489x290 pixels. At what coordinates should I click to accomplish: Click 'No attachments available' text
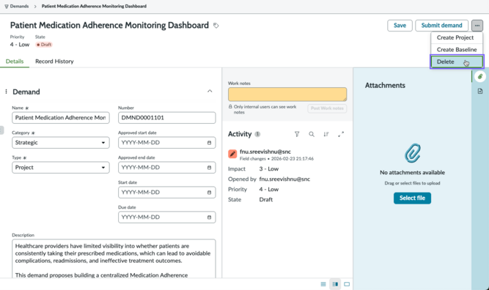tap(412, 172)
